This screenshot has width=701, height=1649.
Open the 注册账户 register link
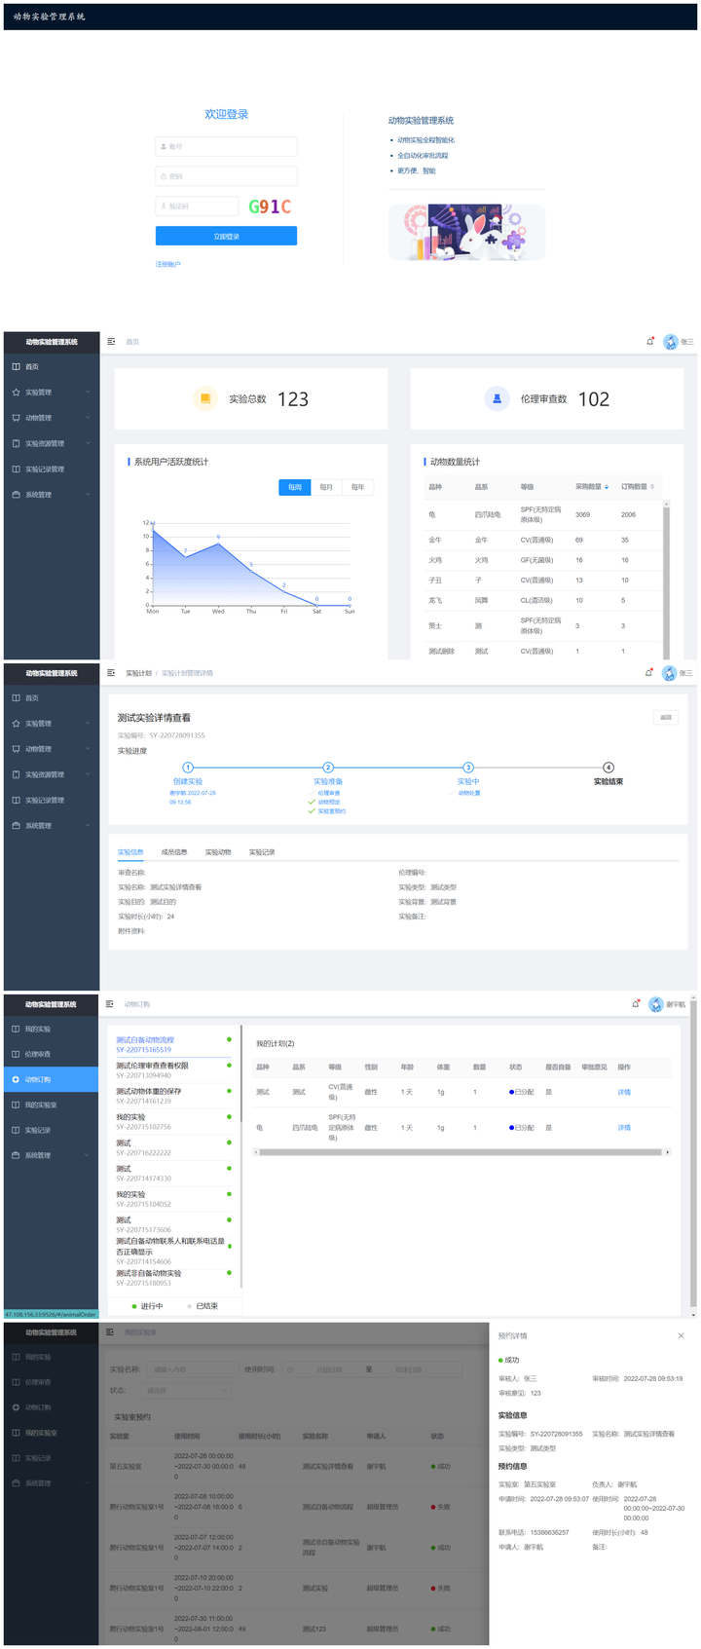click(168, 264)
